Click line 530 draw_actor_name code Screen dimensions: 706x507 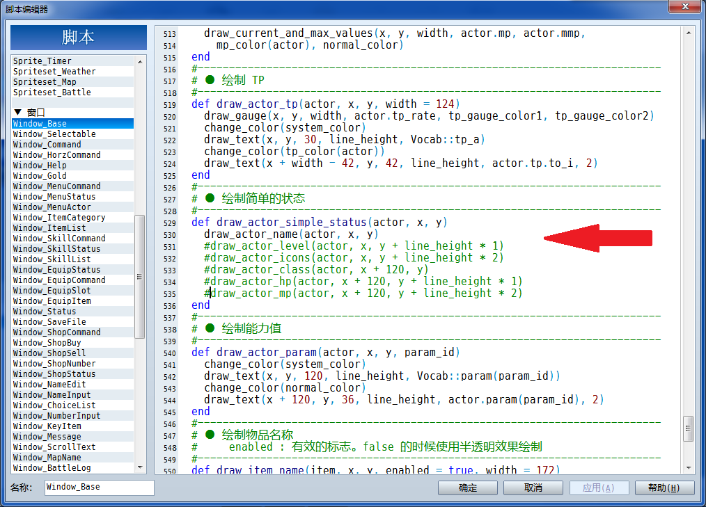tap(291, 234)
